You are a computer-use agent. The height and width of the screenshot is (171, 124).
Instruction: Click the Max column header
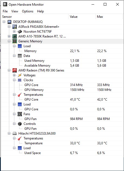tap(109, 17)
